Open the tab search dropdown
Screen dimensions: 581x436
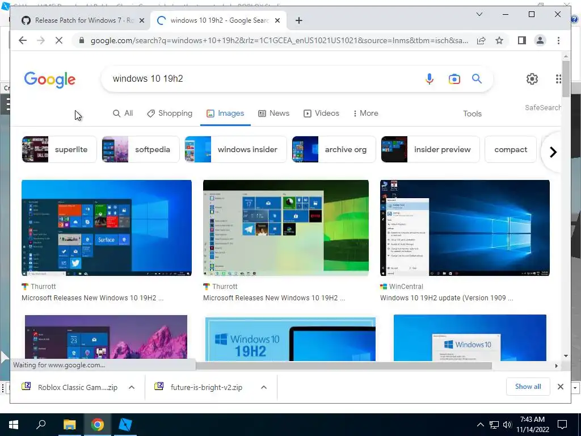click(x=479, y=14)
